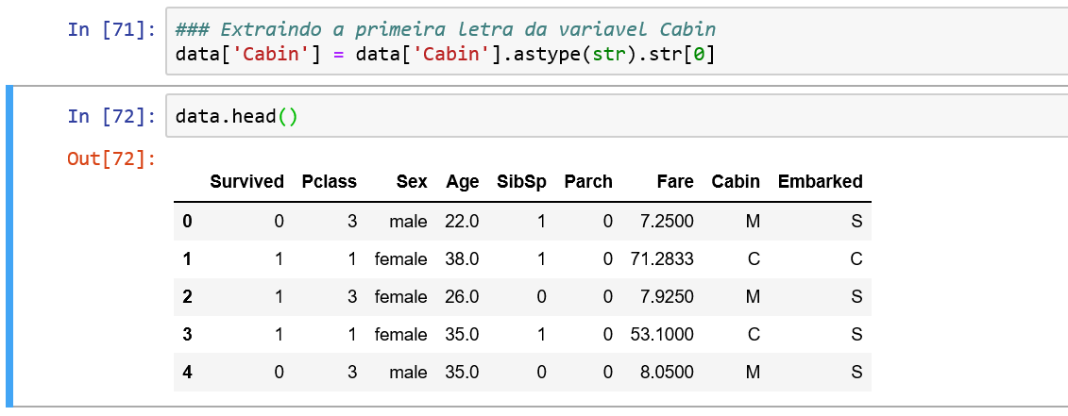Click the Fare value 7.2500
The image size is (1068, 416).
tap(668, 222)
